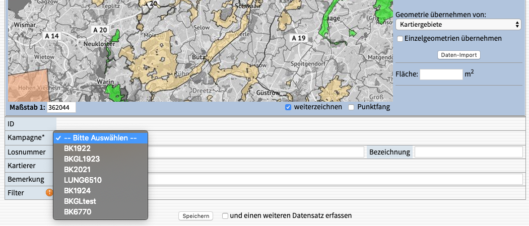Click the Bezeichnung text field

(x=469, y=152)
